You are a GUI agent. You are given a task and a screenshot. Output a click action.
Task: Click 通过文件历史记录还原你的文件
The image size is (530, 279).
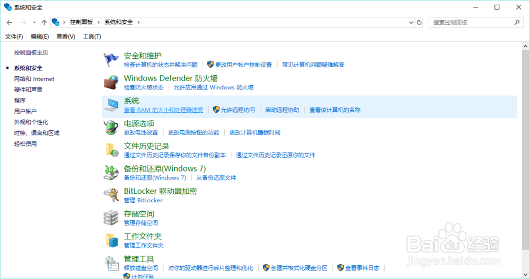(x=276, y=155)
